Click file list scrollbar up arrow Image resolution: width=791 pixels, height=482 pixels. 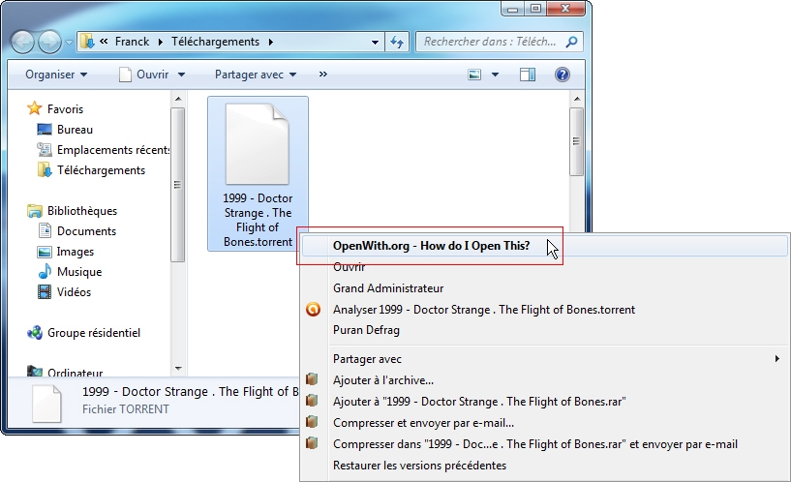tap(577, 99)
